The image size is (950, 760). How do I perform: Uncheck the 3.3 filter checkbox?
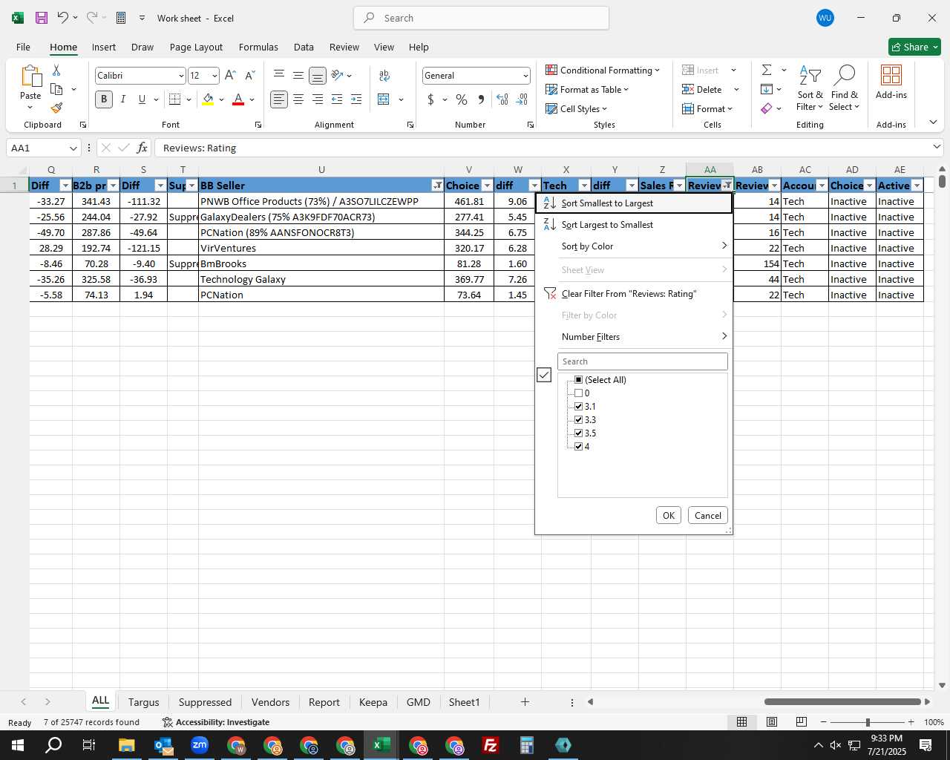pos(579,420)
